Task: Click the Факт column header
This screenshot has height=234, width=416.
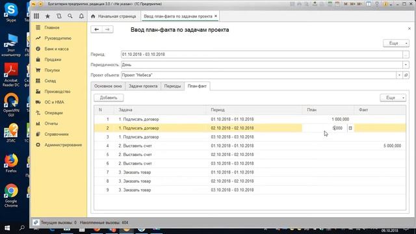Action: point(380,110)
